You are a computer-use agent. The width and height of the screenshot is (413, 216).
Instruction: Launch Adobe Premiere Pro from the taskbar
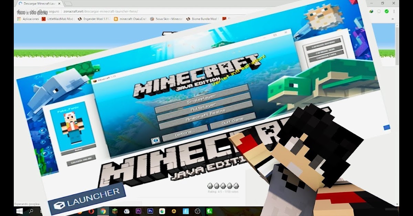[139, 211]
